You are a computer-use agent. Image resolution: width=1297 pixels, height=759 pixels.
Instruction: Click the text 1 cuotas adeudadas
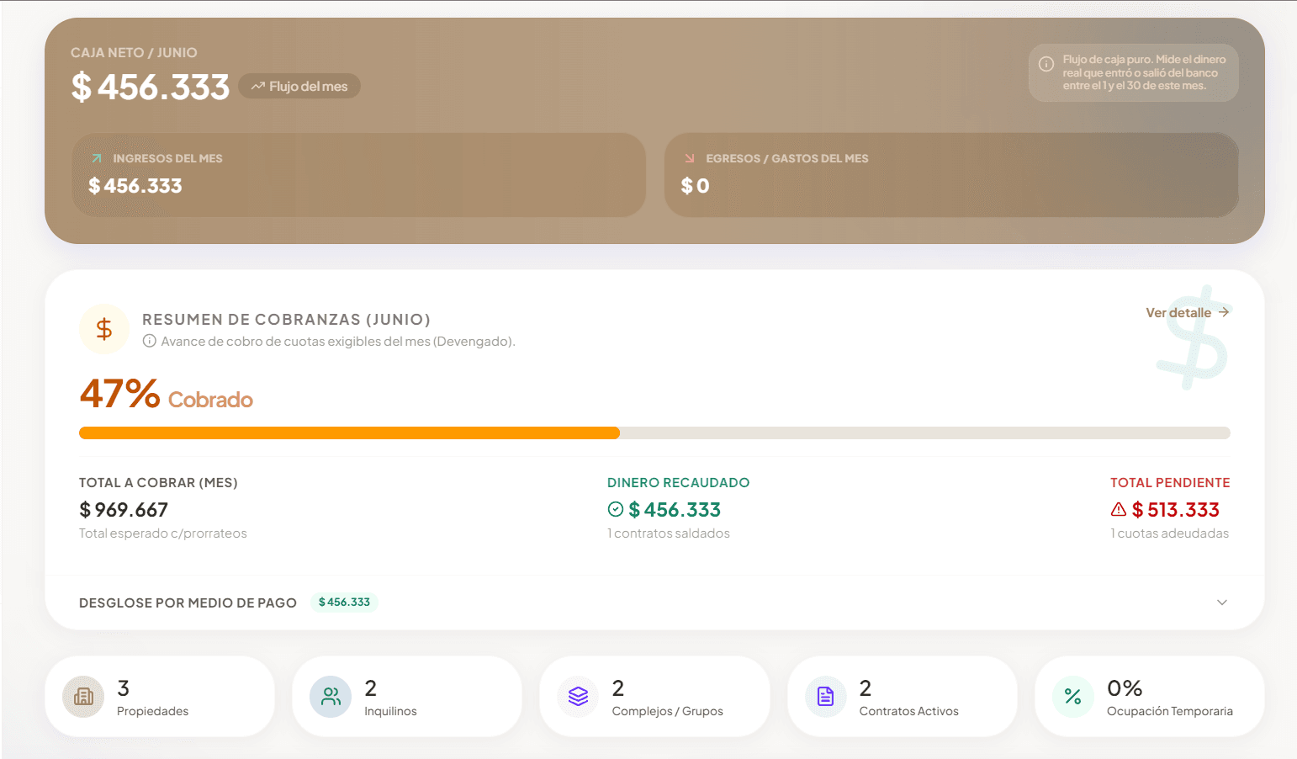click(x=1170, y=533)
